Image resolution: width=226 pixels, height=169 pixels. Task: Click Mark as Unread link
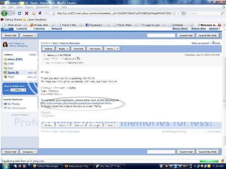[200, 43]
